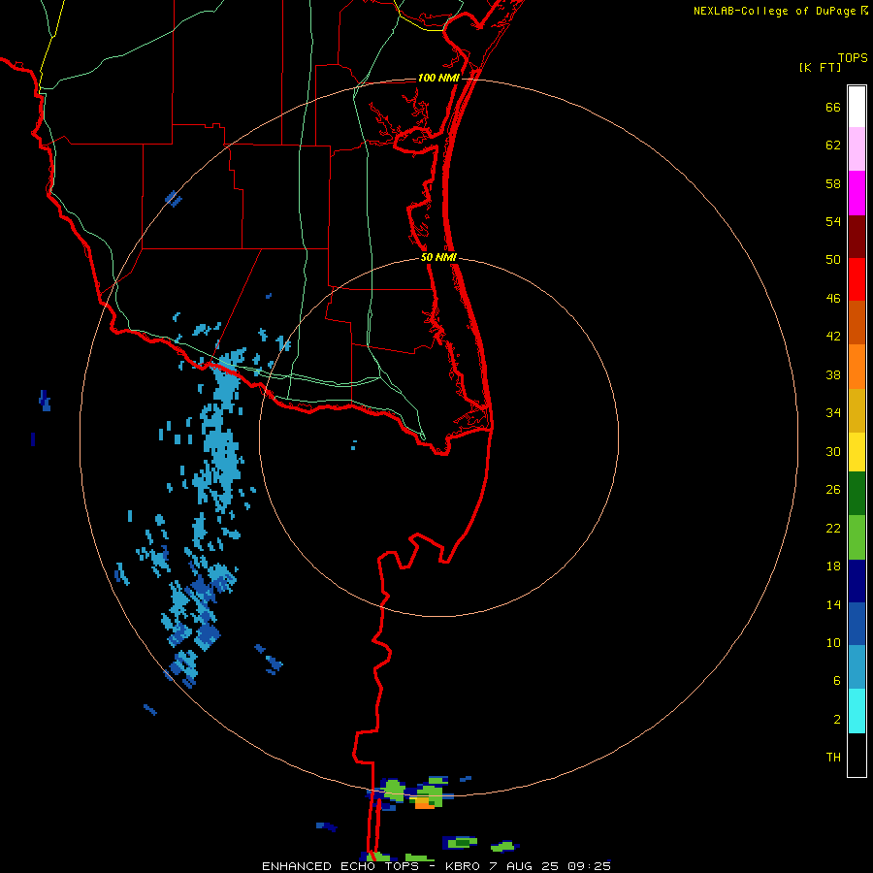Click the legend value 18

click(833, 566)
